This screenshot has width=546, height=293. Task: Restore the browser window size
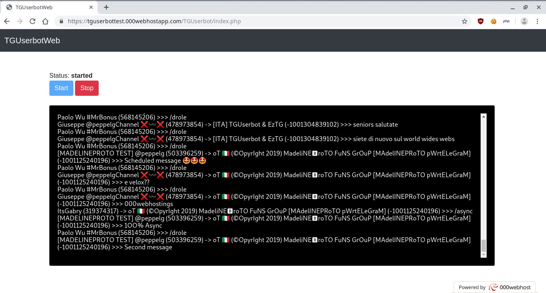526,7
